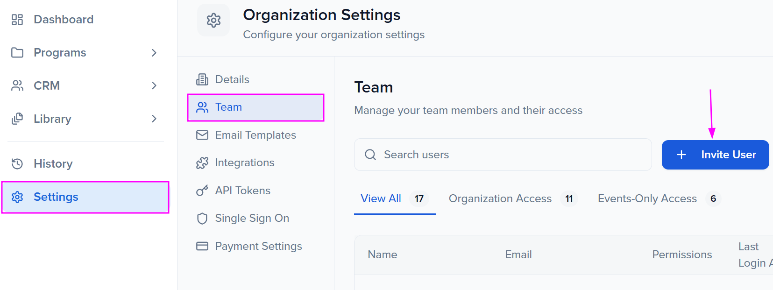
Task: Expand the Library submenu chevron
Action: click(154, 119)
